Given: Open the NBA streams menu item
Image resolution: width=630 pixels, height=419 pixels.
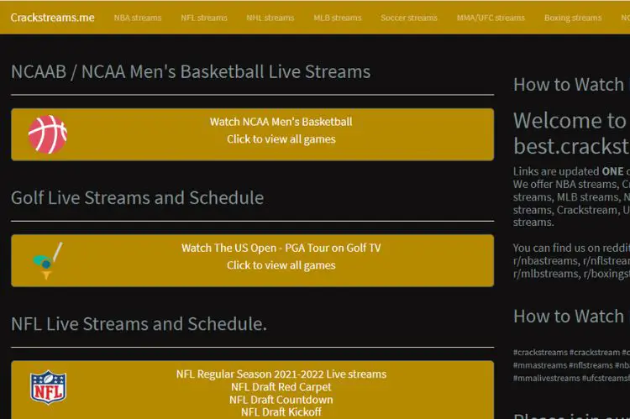Looking at the screenshot, I should click(x=138, y=18).
